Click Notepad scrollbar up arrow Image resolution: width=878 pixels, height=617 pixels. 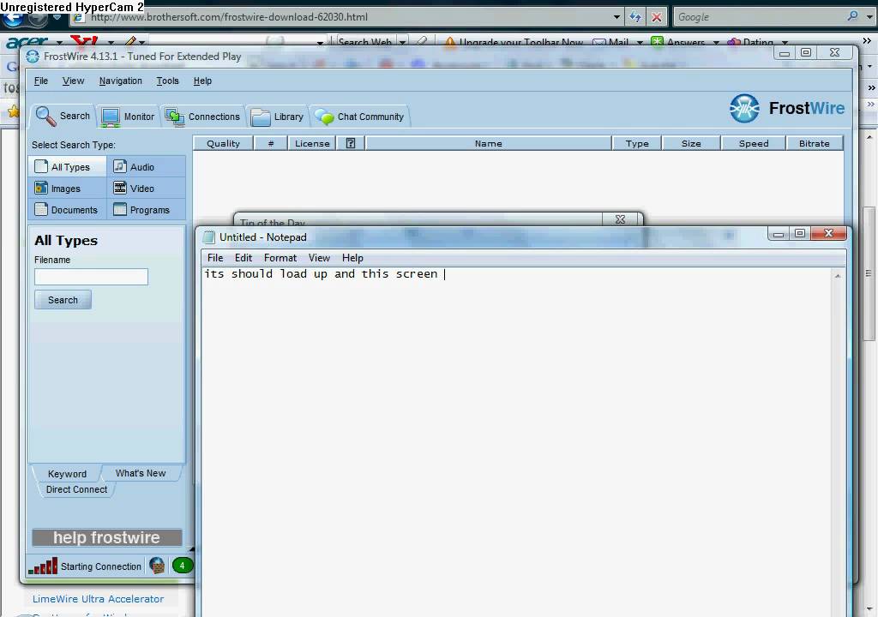(x=838, y=276)
